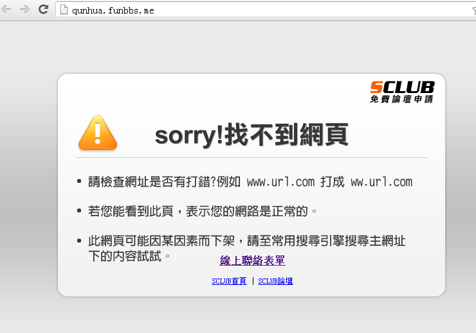The height and width of the screenshot is (333, 476).
Task: Click the bullet text 此網頁可能因某因素而下架
Action: point(161,241)
